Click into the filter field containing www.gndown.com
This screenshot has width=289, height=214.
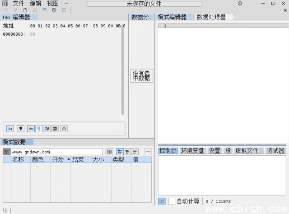coord(56,152)
